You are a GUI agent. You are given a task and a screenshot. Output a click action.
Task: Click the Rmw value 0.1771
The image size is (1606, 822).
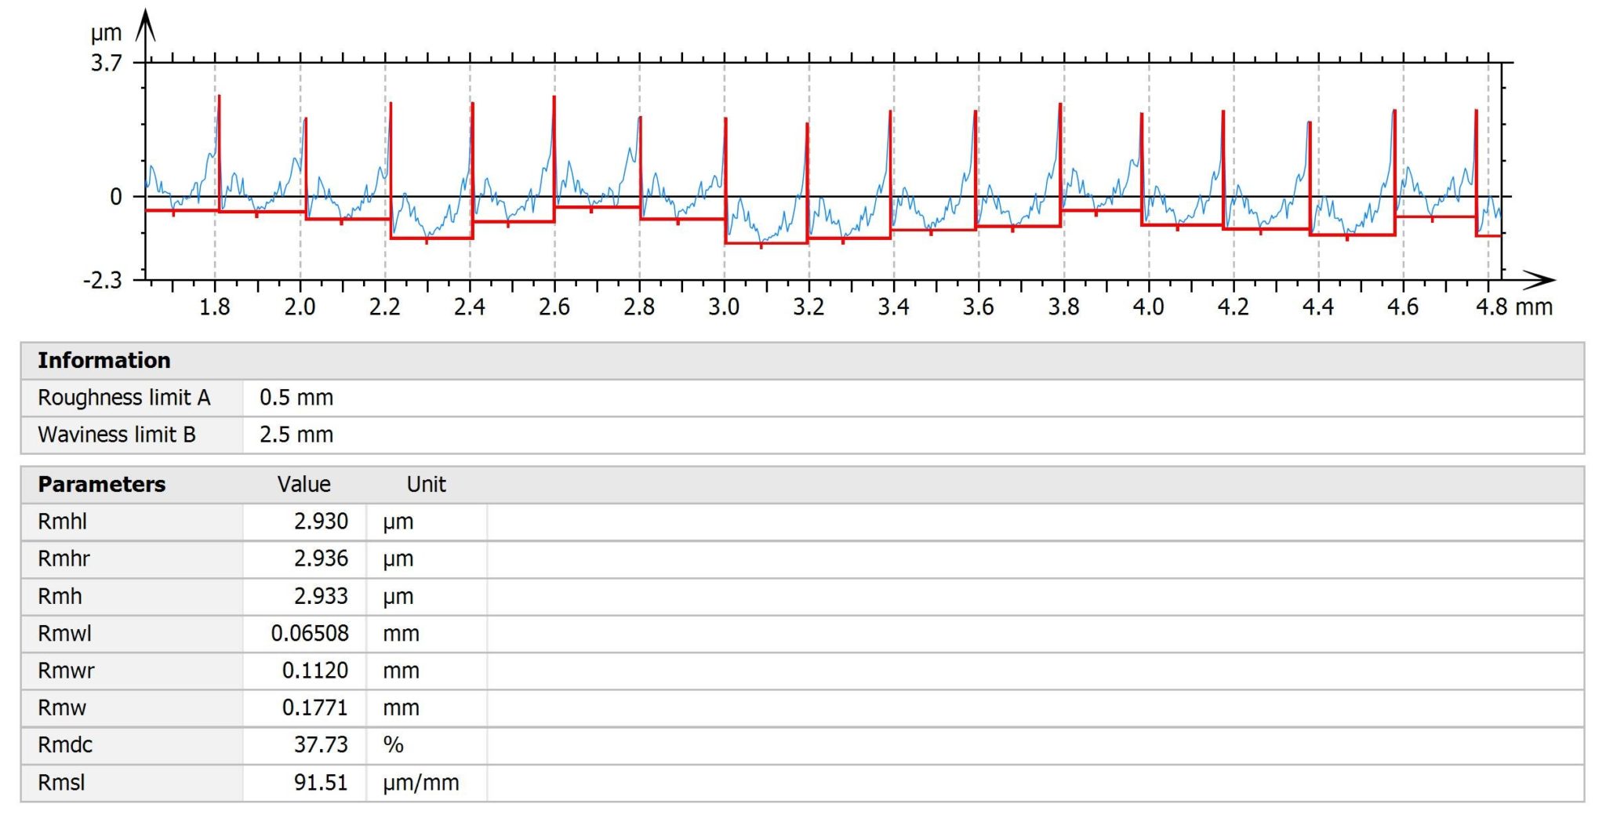pyautogui.click(x=314, y=707)
